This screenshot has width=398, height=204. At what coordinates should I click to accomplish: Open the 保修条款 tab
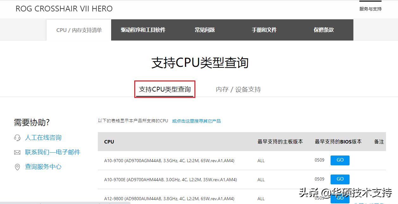click(324, 30)
